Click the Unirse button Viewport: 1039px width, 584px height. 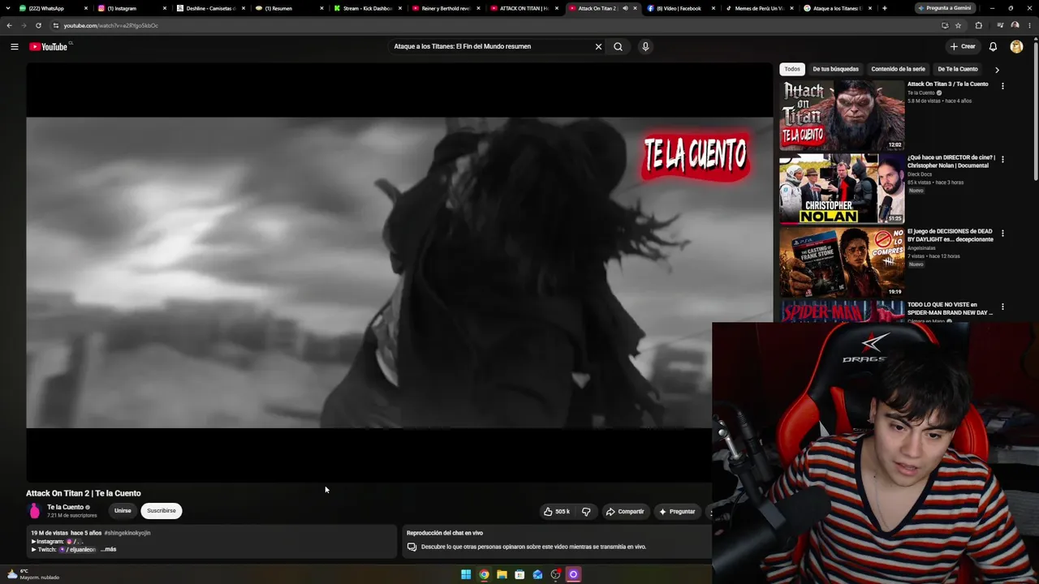pos(123,511)
